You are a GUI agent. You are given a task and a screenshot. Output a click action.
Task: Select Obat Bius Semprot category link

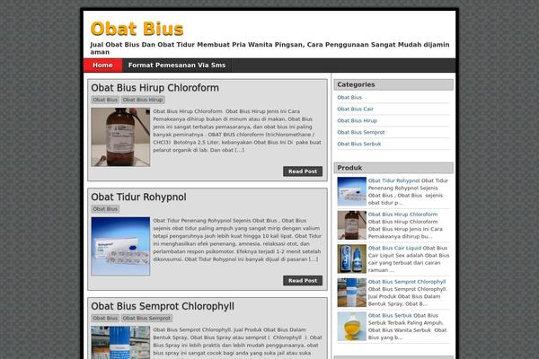coord(361,132)
